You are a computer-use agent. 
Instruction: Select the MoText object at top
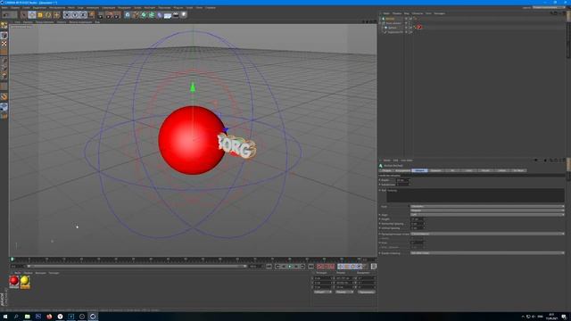click(x=390, y=19)
